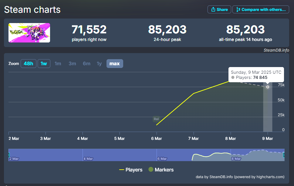Screen dimensions: 294x186
Task: Select the 1m zoom option
Action: click(x=58, y=63)
